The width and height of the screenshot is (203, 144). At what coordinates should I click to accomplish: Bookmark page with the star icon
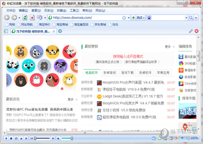pyautogui.click(x=124, y=18)
